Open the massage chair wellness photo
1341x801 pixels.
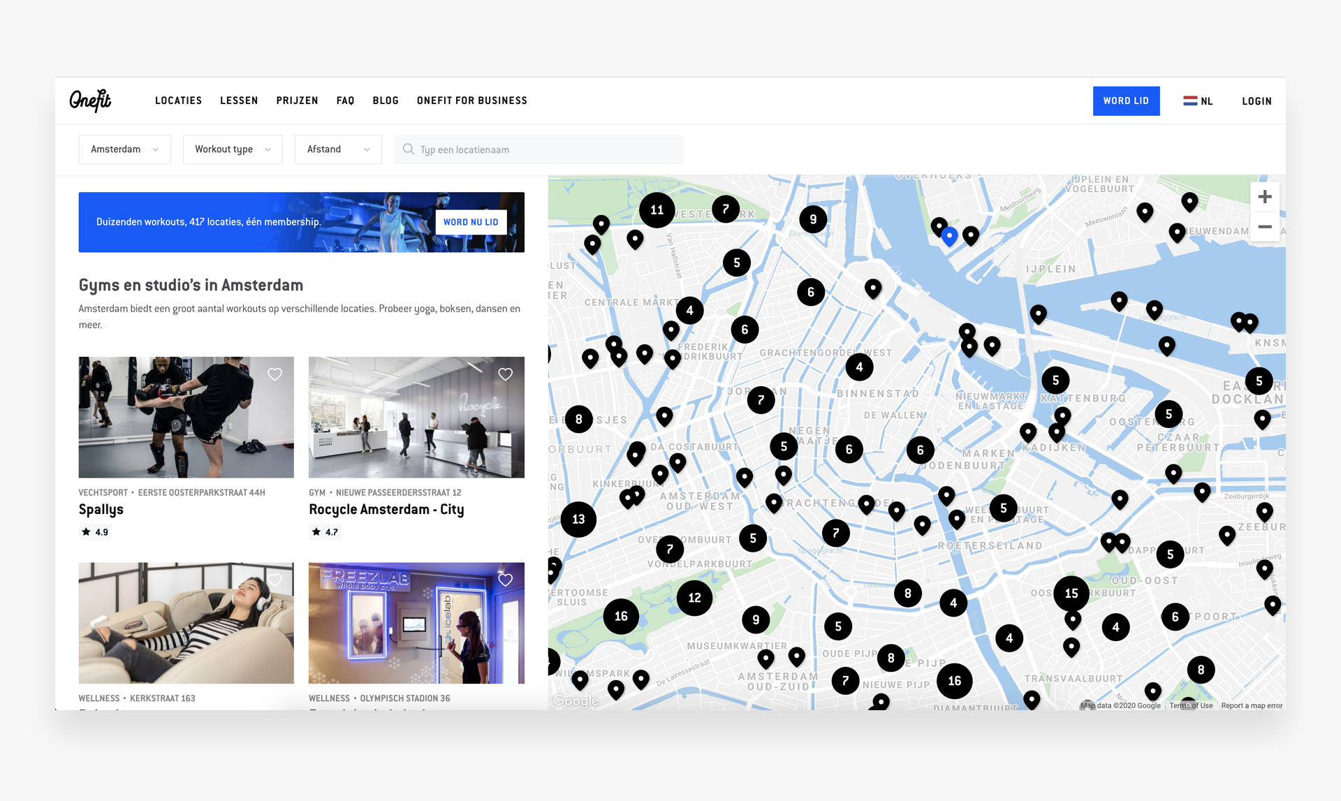[186, 623]
